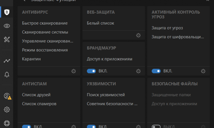Open Антиспам card settings gear
214x128 pixels.
[x=73, y=127]
